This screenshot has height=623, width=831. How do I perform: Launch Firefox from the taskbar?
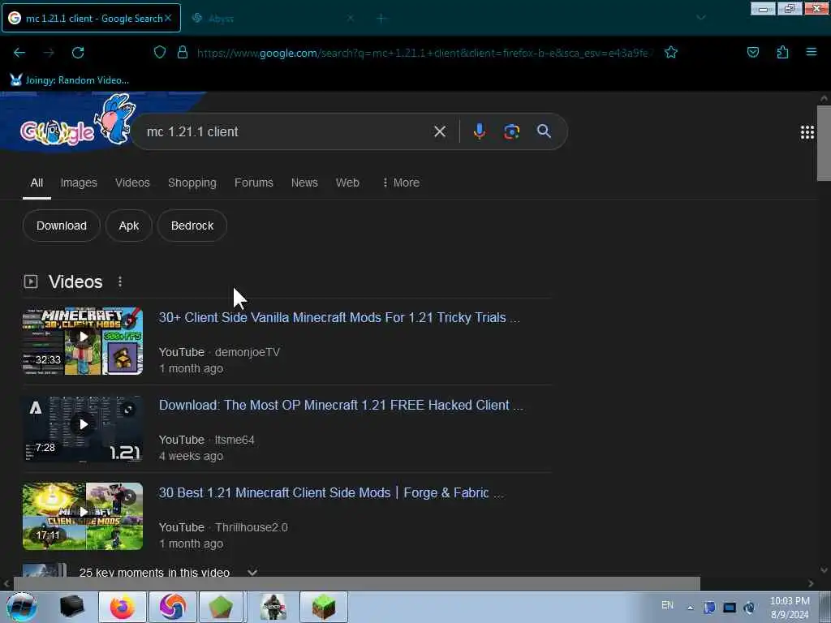click(122, 607)
